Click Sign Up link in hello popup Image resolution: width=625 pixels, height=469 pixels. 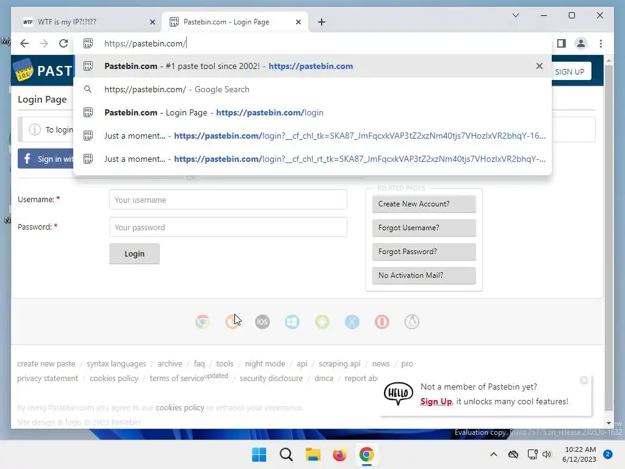tap(436, 402)
